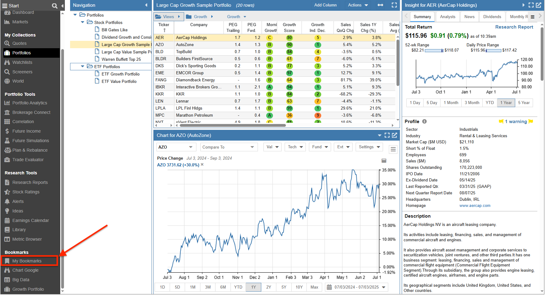This screenshot has height=295, width=545.
Task: Open the Fund dropdown
Action: click(x=320, y=147)
